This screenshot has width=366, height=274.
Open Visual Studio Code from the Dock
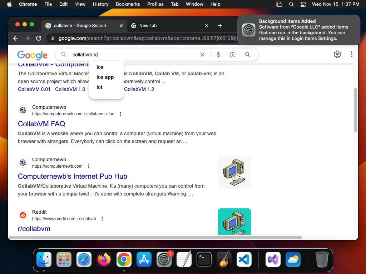click(x=244, y=259)
